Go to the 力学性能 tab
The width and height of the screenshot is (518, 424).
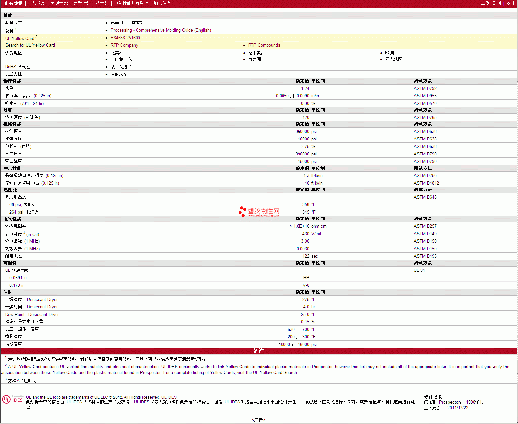coord(82,4)
